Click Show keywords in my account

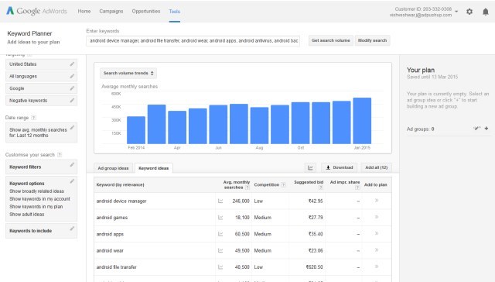tap(39, 199)
